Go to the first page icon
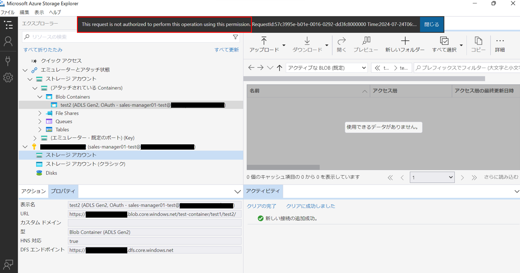 391,178
